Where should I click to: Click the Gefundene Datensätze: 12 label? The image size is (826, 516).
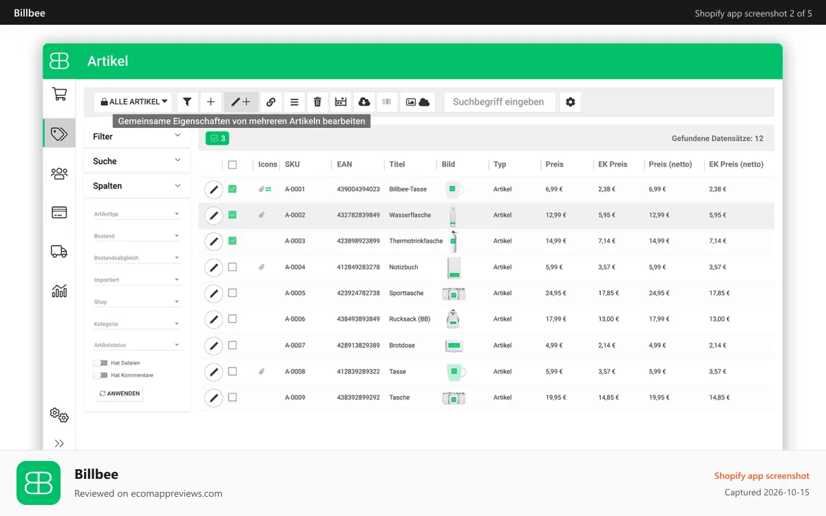tap(717, 138)
